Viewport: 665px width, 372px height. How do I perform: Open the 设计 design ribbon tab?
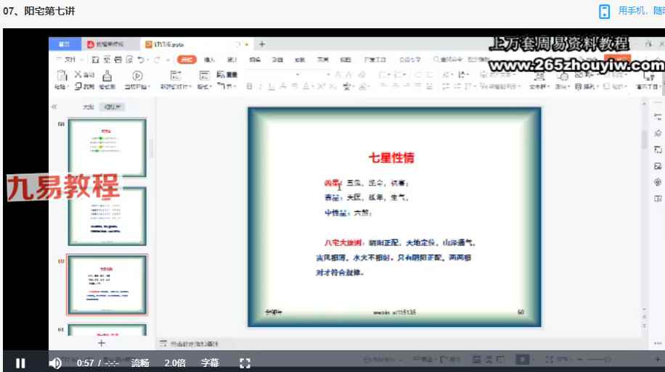(232, 59)
